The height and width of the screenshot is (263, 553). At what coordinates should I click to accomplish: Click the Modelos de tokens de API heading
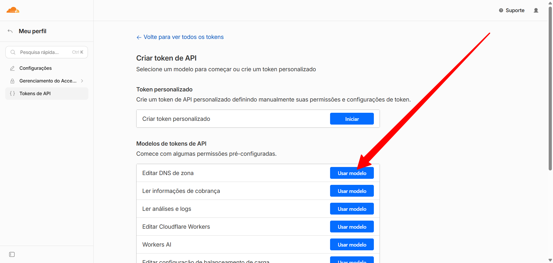point(171,144)
